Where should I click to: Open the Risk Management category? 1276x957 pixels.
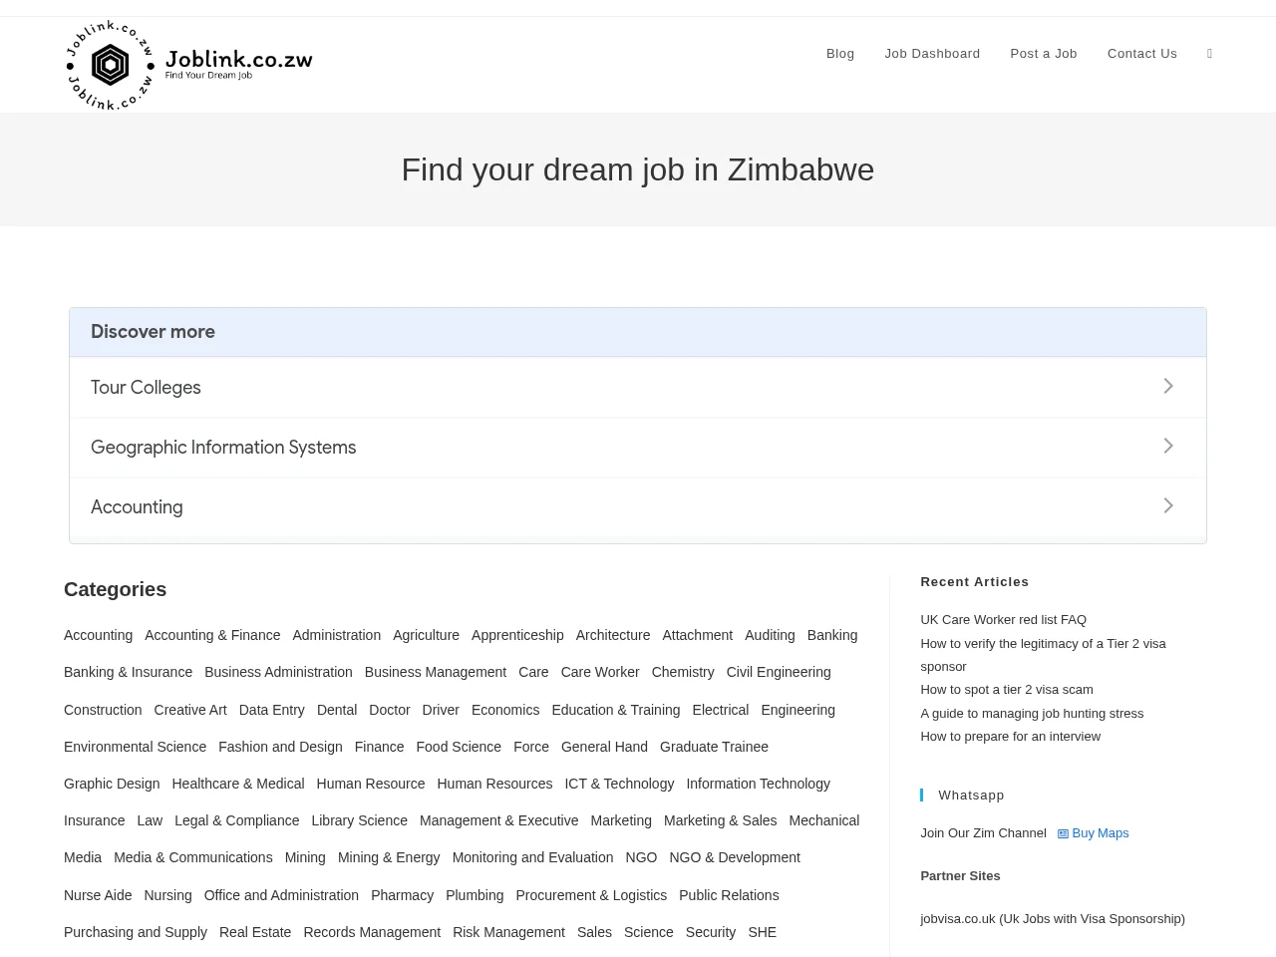click(508, 932)
